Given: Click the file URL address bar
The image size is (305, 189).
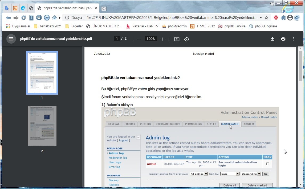Looking at the screenshot, I should coord(172,18).
